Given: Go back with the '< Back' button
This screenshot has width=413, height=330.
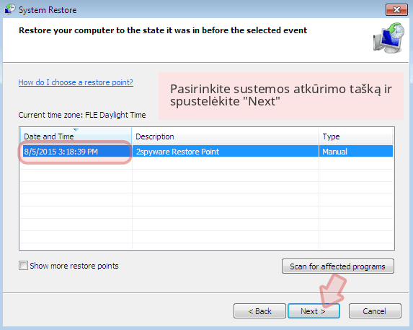Looking at the screenshot, I should coord(259,311).
